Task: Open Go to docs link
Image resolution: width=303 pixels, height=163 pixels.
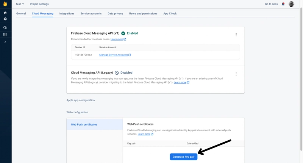Action: [271, 4]
